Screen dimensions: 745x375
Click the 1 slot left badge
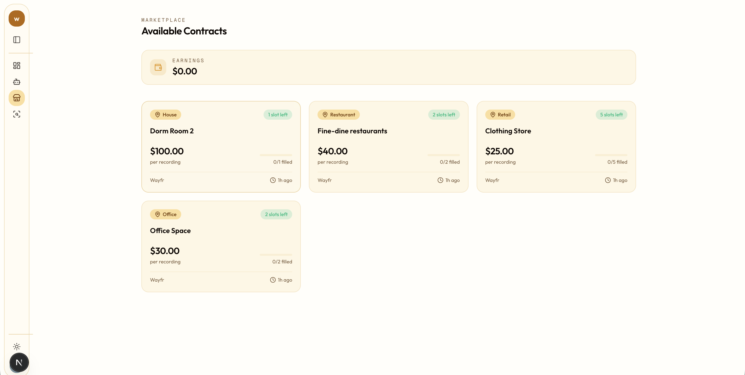coord(277,115)
